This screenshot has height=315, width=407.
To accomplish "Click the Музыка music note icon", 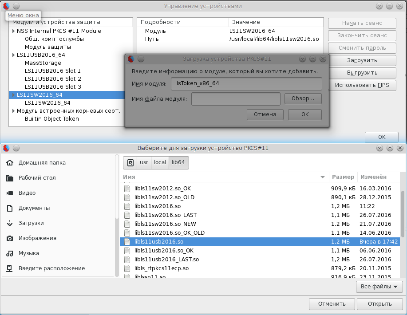I will click(x=10, y=253).
